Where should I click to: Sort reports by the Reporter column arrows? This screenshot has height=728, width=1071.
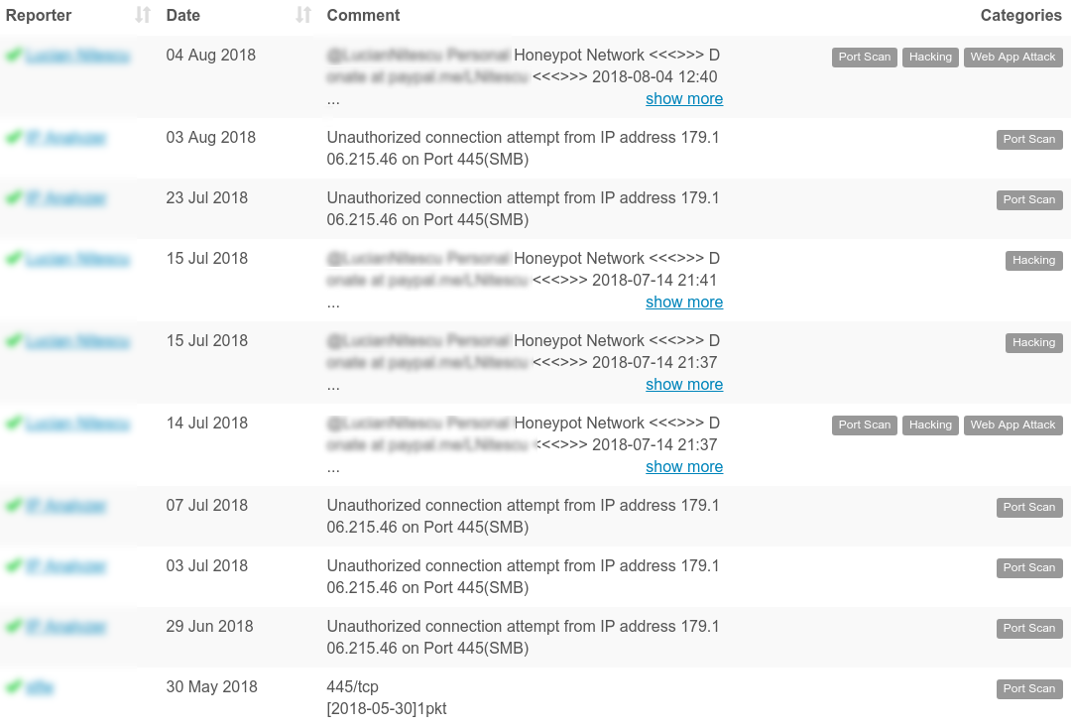point(143,15)
